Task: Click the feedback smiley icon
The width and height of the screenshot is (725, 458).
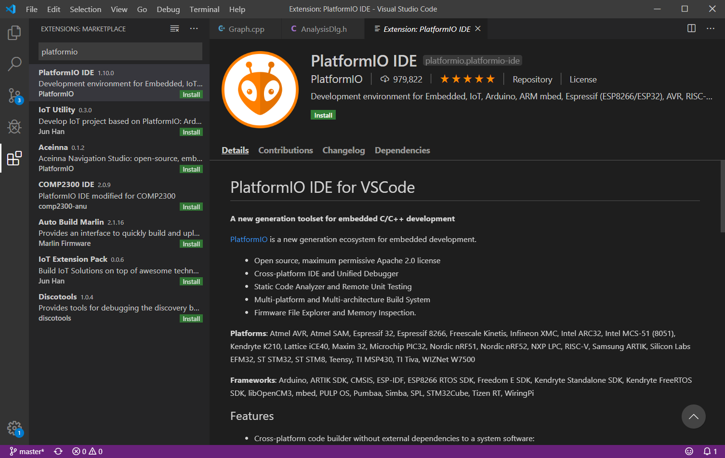Action: pos(689,451)
